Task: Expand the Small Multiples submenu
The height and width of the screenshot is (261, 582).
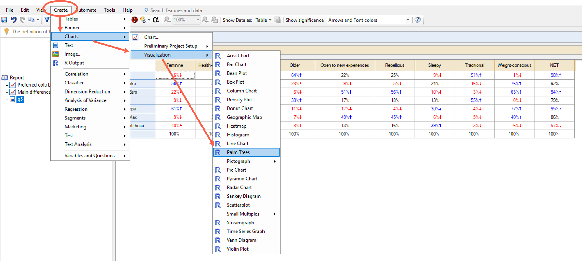Action: pos(246,214)
